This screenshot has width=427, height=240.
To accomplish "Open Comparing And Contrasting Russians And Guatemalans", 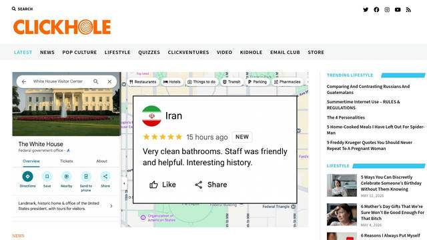I will click(x=368, y=89).
